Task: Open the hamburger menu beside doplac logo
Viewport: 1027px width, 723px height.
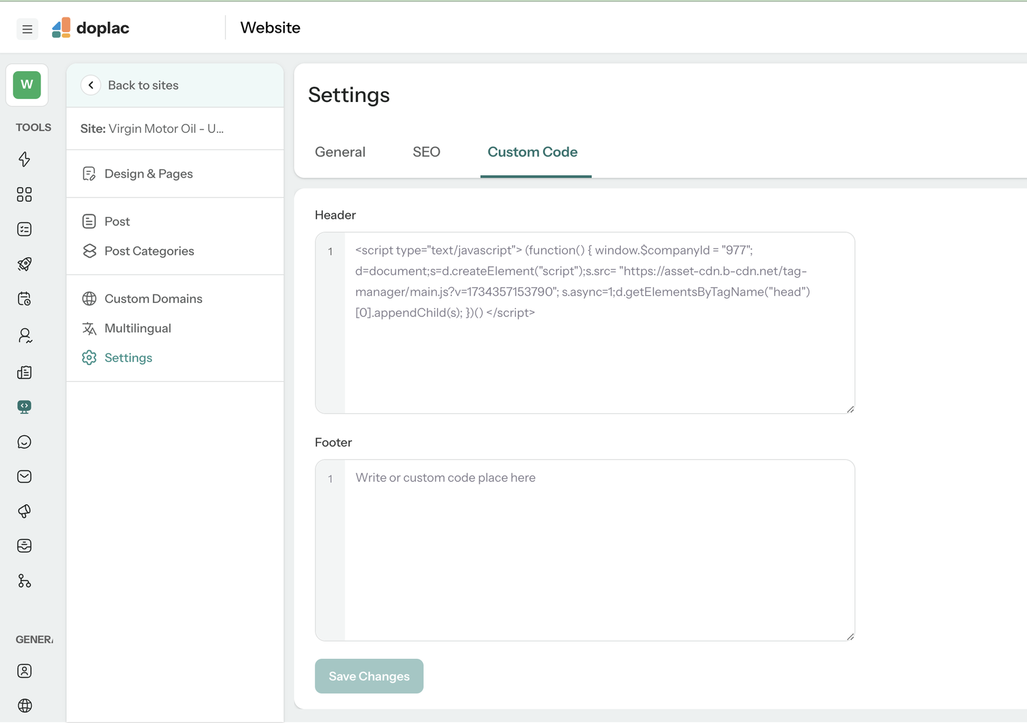Action: [x=27, y=29]
